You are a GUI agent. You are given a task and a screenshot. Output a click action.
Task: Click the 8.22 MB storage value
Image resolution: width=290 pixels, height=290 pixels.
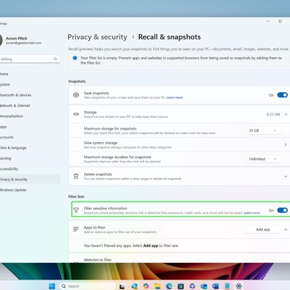click(273, 114)
